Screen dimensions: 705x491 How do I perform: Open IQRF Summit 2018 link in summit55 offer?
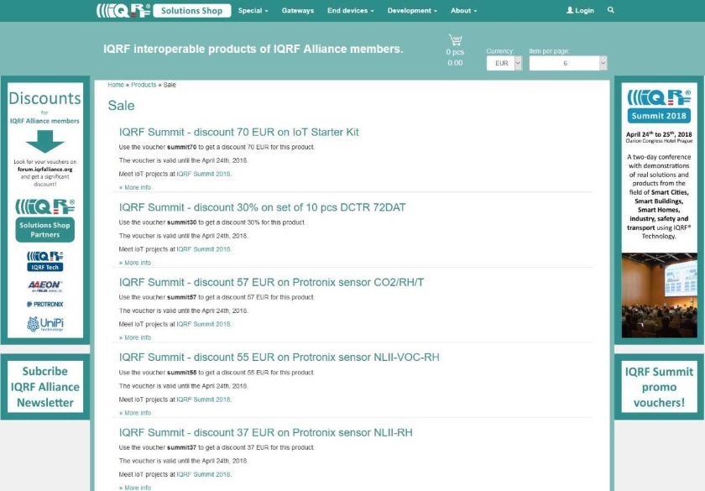203,400
